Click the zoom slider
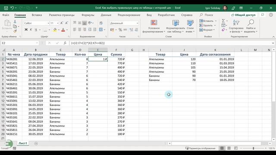The height and width of the screenshot is (155, 276). click(253, 148)
